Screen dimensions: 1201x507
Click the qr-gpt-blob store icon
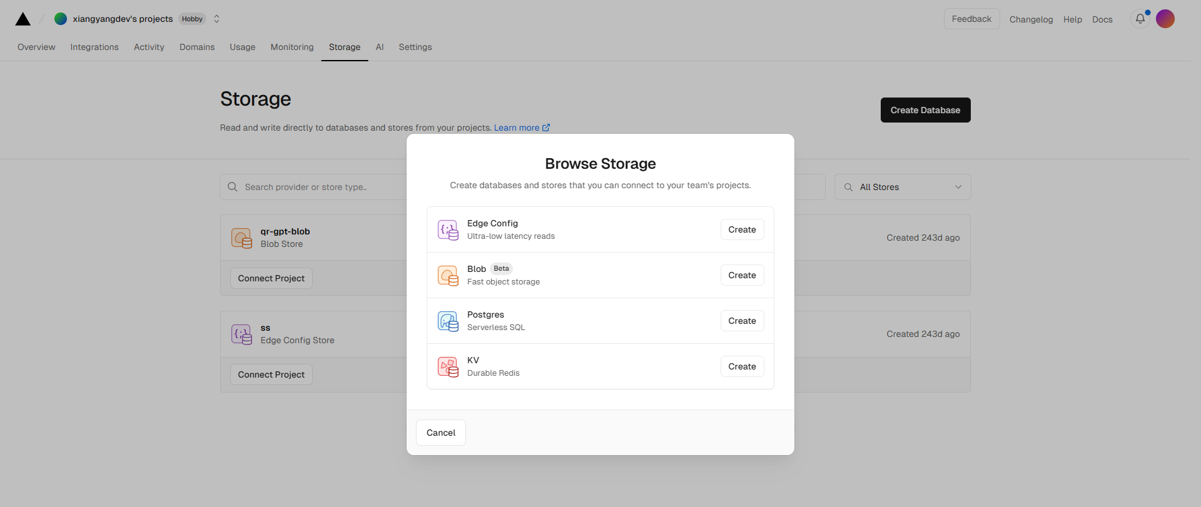click(241, 238)
